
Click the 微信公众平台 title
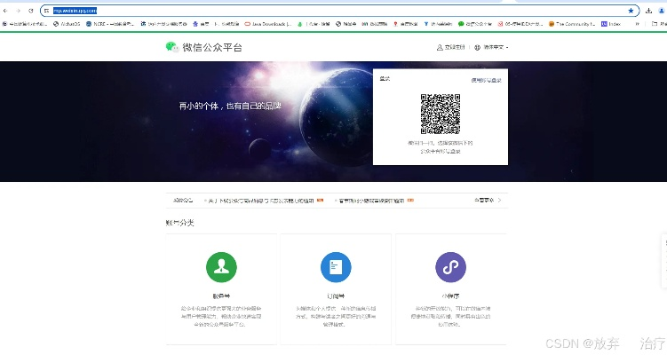pyautogui.click(x=212, y=47)
